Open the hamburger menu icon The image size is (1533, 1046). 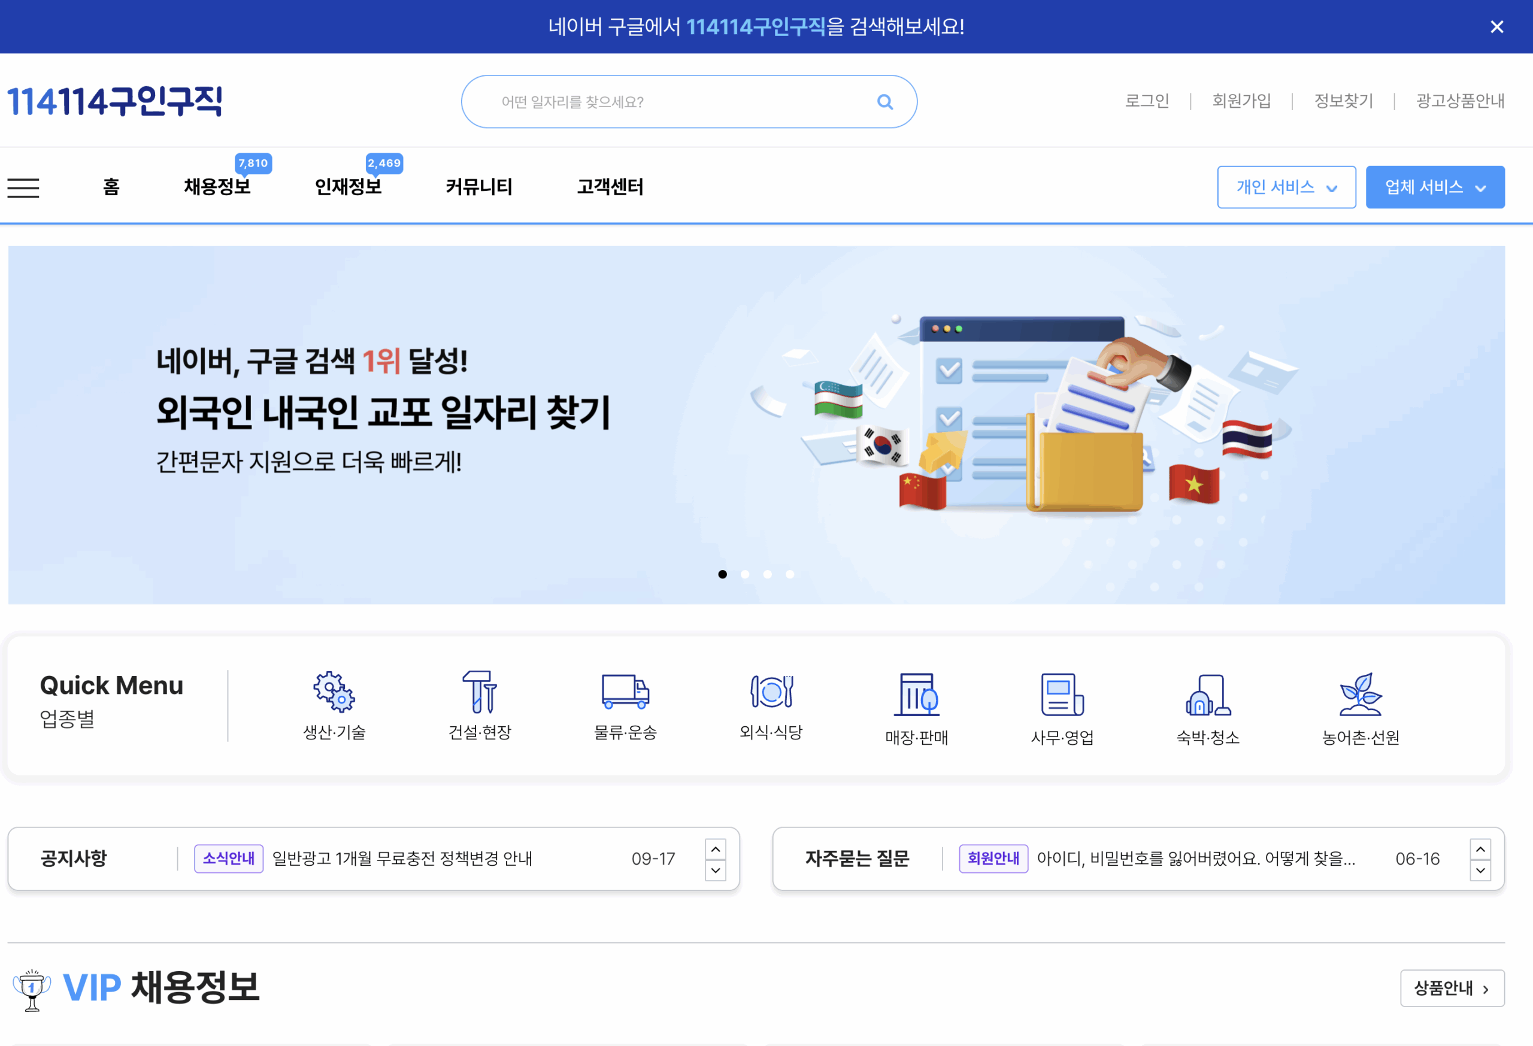[24, 188]
